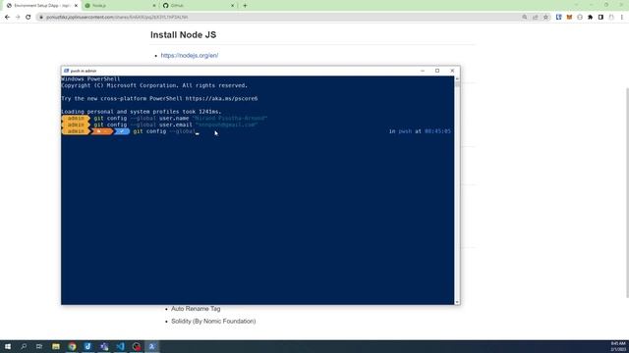
Task: Click the current git config --global command line
Action: 165,131
